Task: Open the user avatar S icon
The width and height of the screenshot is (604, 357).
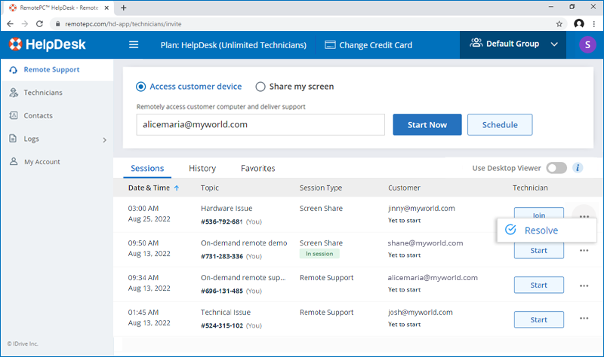Action: pyautogui.click(x=587, y=44)
